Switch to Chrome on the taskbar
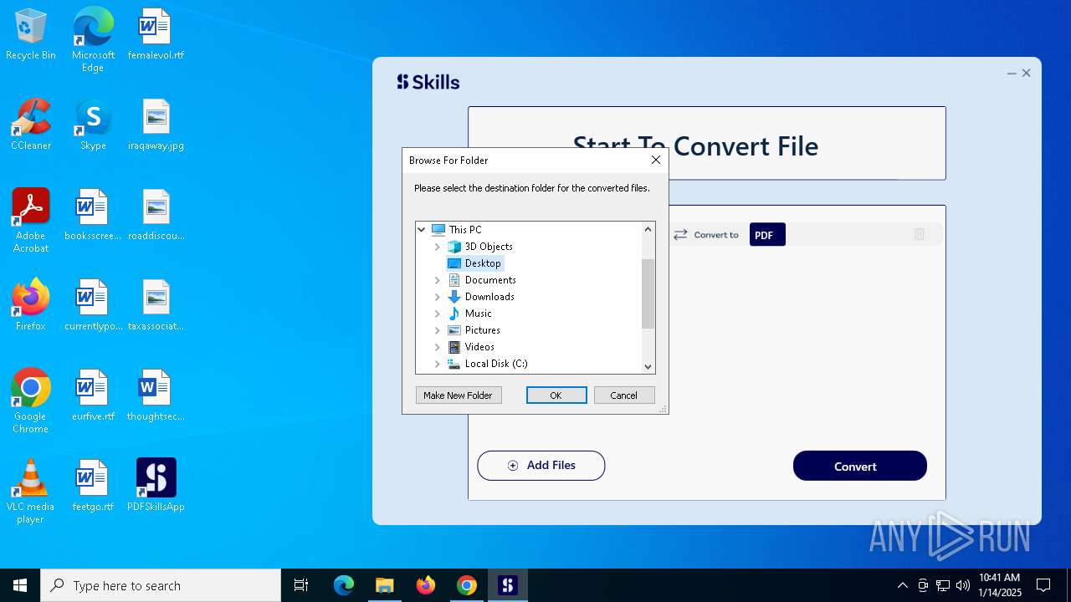 pos(467,585)
